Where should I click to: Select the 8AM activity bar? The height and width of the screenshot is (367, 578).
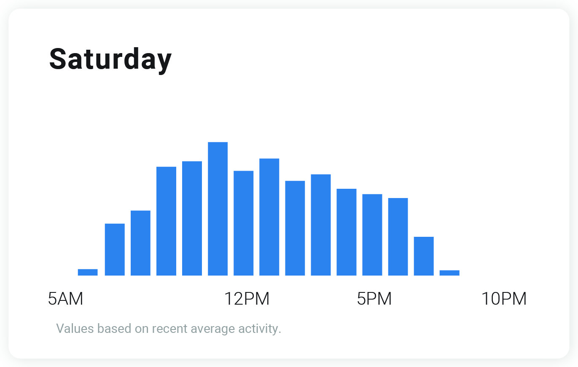click(140, 243)
